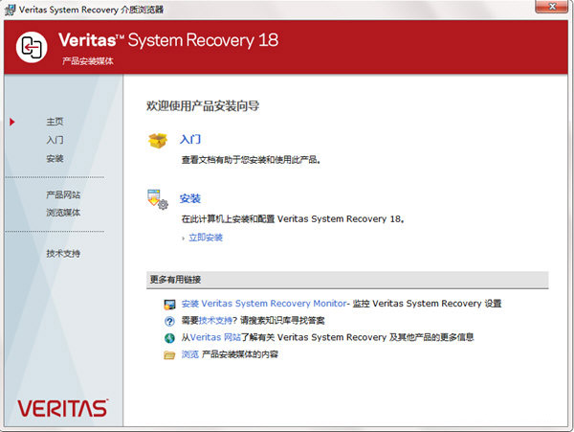
Task: Click the VERITAS logo at bottom left
Action: tap(63, 408)
